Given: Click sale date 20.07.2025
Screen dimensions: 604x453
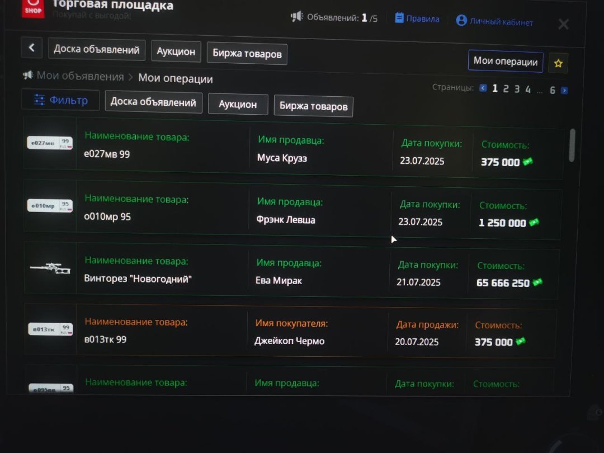Looking at the screenshot, I should pos(417,342).
